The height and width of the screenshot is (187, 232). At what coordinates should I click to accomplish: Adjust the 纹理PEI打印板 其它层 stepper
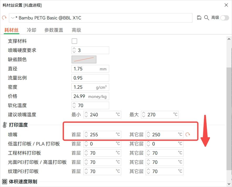(148, 171)
